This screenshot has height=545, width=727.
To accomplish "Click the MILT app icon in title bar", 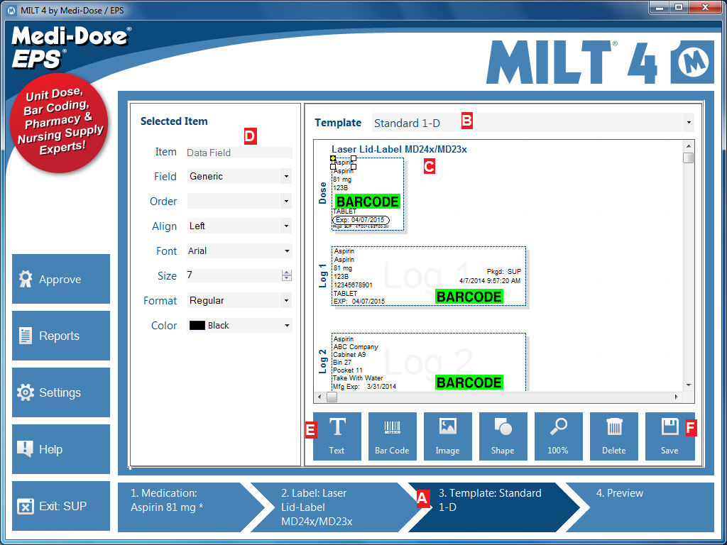I will point(12,10).
